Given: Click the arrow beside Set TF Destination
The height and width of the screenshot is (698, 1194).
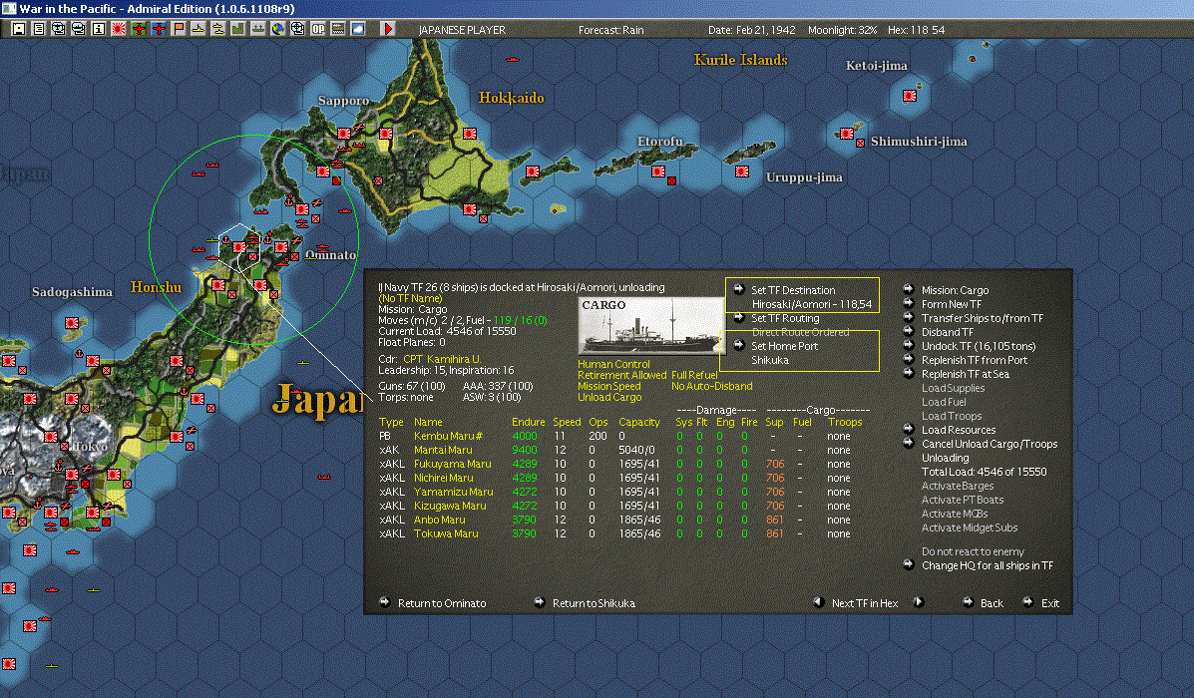Looking at the screenshot, I should (738, 289).
